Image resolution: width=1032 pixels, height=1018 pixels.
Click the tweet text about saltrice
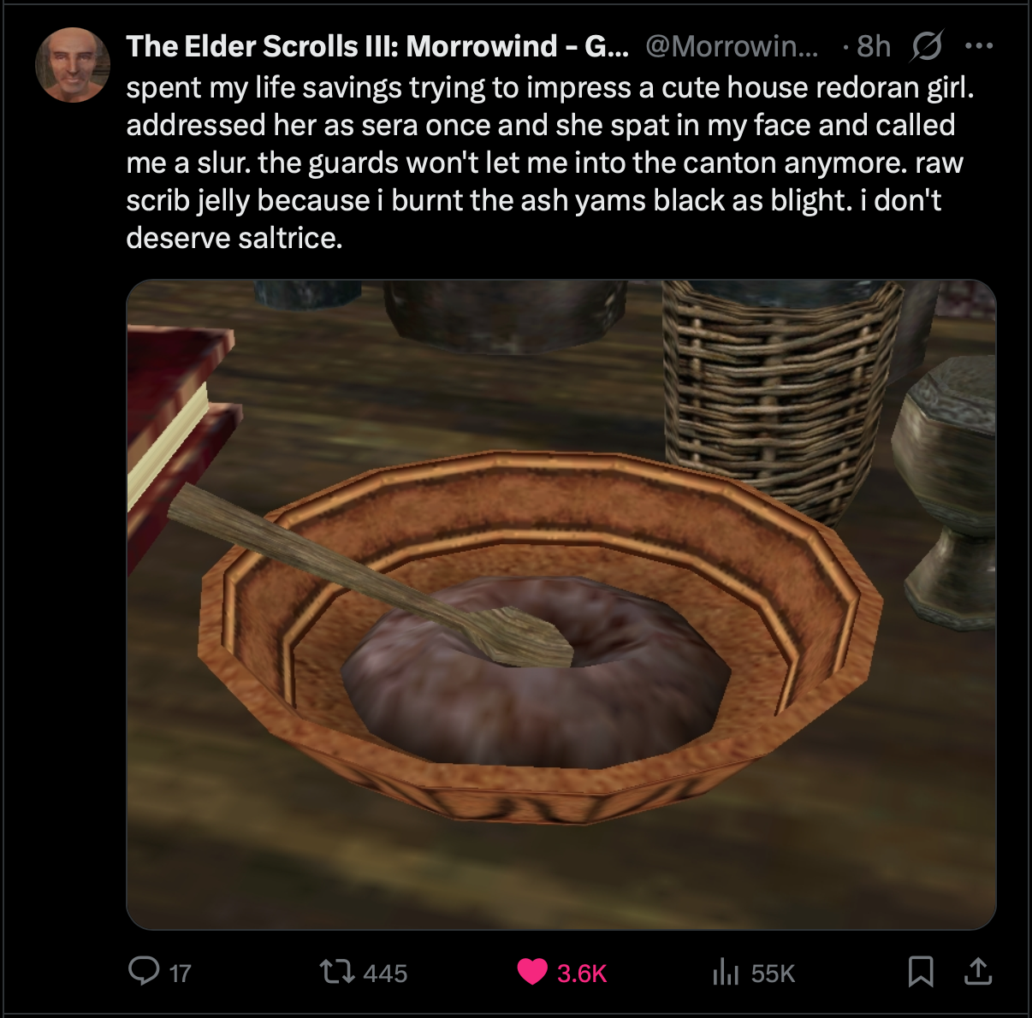(x=550, y=163)
